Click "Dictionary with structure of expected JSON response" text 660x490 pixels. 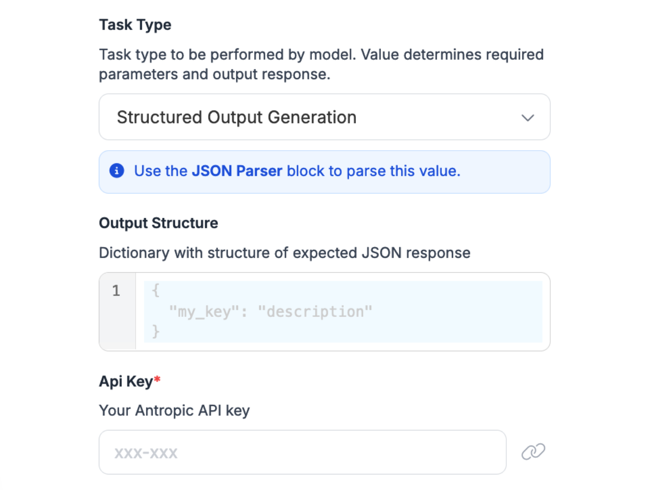click(x=284, y=253)
